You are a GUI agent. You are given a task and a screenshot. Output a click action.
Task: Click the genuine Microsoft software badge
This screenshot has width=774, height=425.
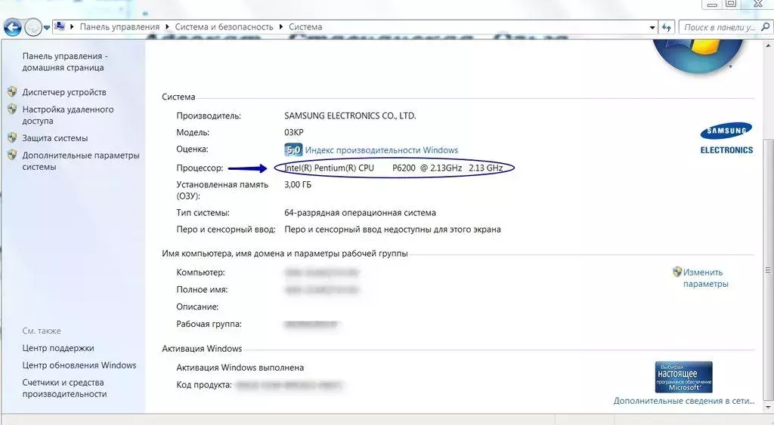pos(683,377)
